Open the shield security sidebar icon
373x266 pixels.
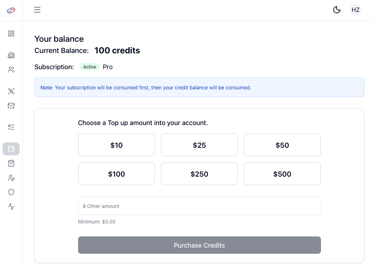11,192
